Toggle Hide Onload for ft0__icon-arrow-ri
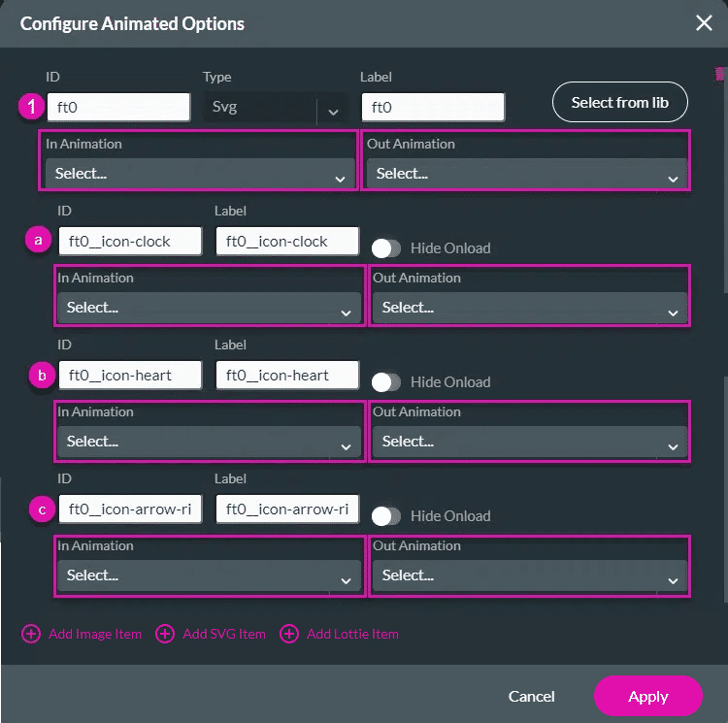Image resolution: width=728 pixels, height=723 pixels. tap(385, 516)
